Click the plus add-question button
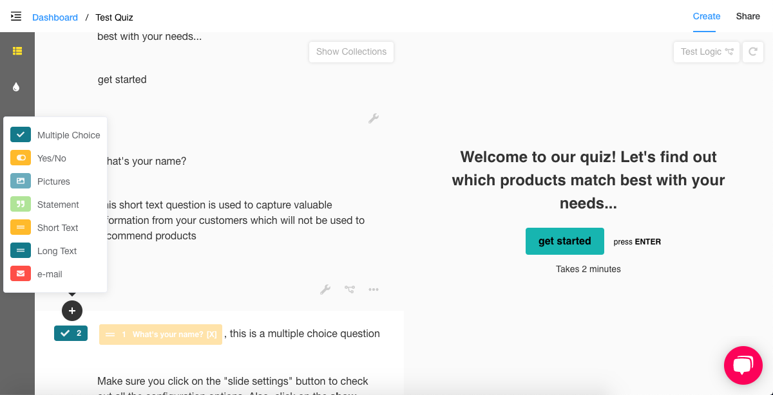 pyautogui.click(x=72, y=311)
